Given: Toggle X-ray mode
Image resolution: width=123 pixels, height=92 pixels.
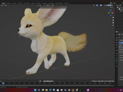Looking at the screenshot, I should [x=105, y=5].
